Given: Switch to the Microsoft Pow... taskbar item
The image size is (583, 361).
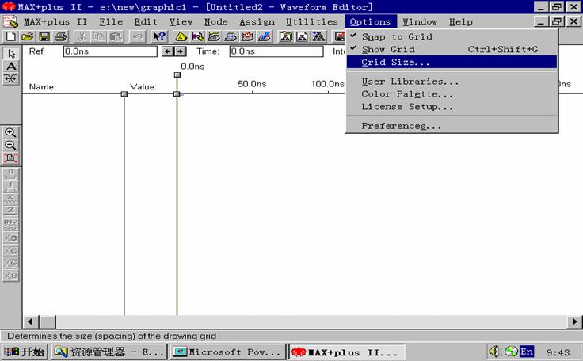Looking at the screenshot, I should pos(227,351).
